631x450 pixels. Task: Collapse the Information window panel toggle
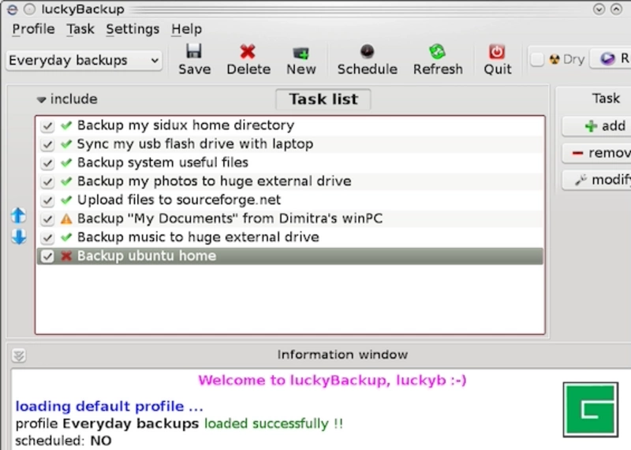point(19,355)
